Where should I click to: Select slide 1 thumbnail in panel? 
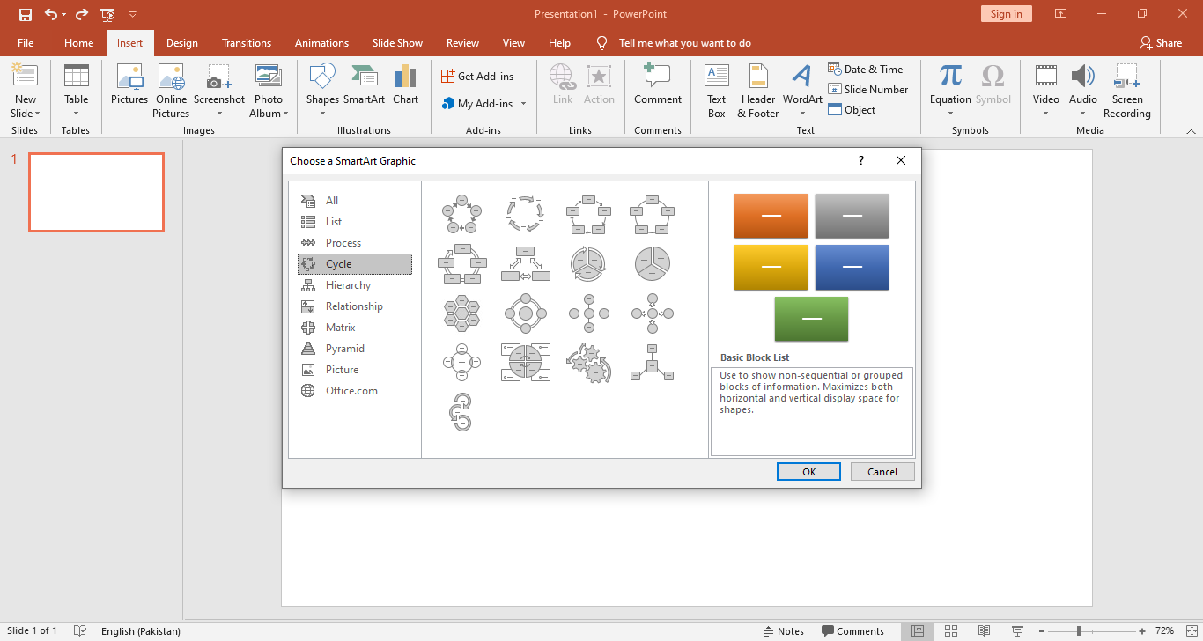coord(96,192)
